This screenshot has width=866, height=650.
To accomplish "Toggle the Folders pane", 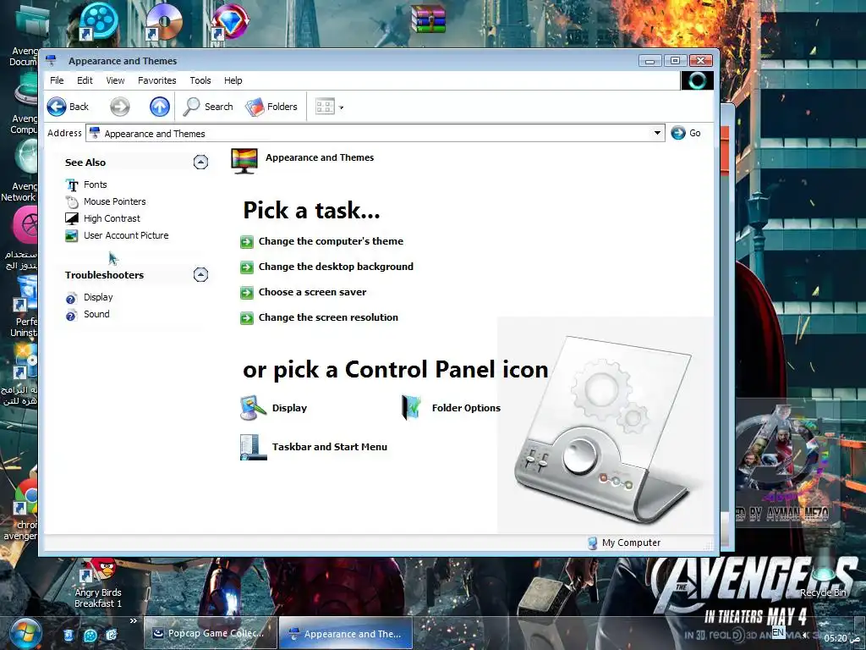I will (271, 107).
